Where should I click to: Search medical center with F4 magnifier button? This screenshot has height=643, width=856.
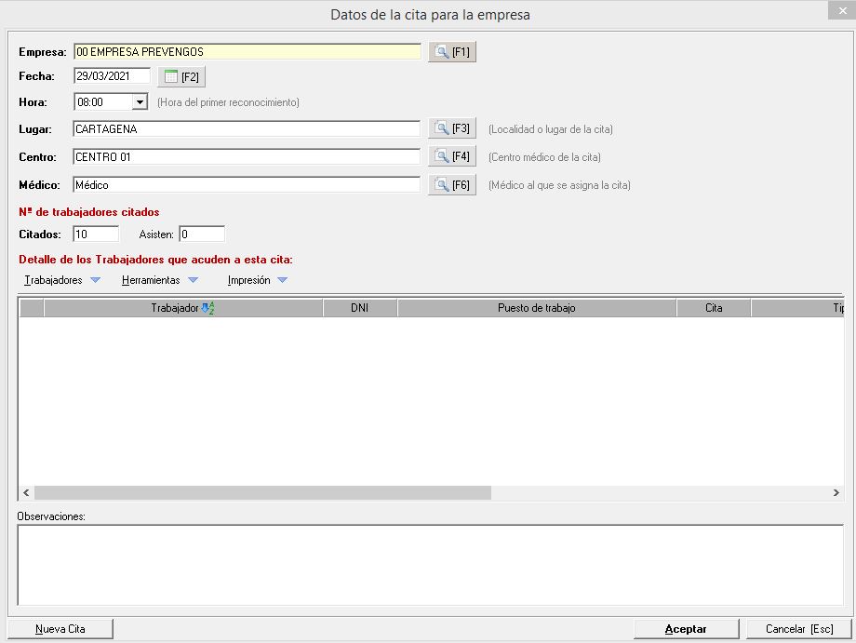pos(452,156)
